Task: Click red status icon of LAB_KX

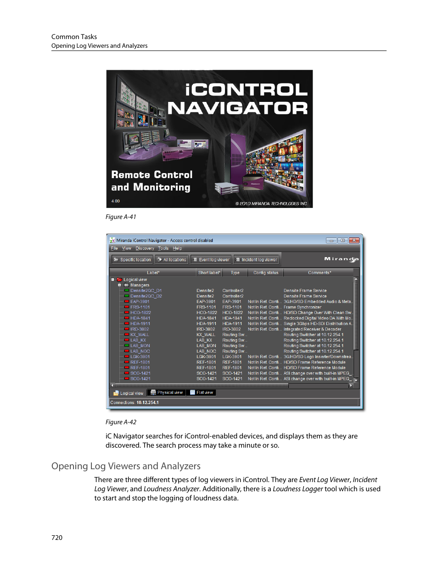Action: (127, 340)
